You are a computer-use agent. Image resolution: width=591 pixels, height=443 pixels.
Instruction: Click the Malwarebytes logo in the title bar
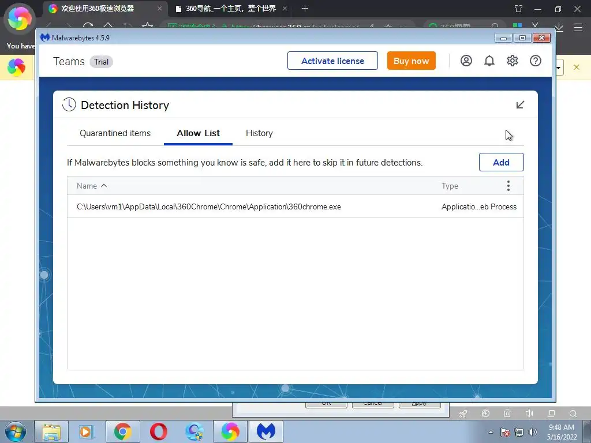click(x=45, y=37)
